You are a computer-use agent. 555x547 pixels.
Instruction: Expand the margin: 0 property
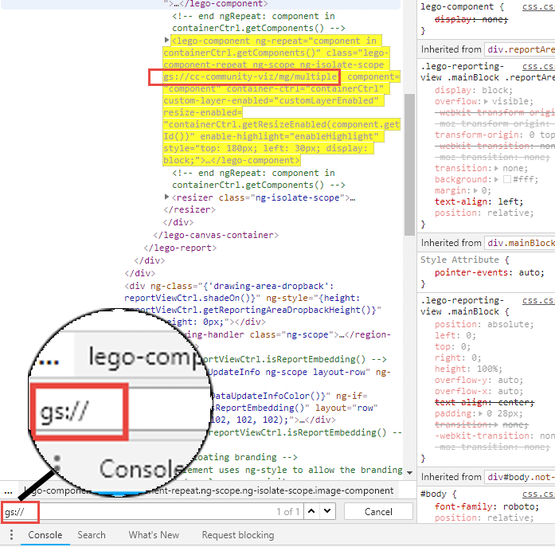tap(475, 191)
